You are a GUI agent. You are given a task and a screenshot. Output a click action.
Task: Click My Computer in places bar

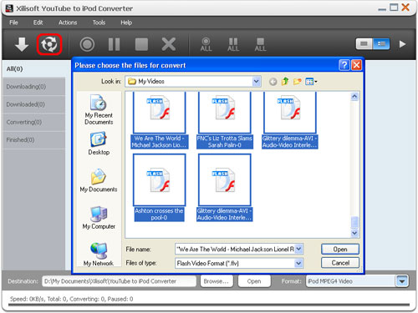coord(99,218)
